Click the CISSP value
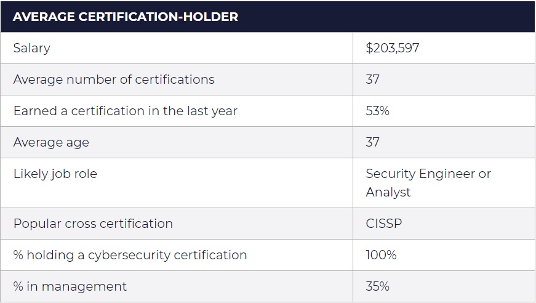536x303 pixels. (x=384, y=224)
